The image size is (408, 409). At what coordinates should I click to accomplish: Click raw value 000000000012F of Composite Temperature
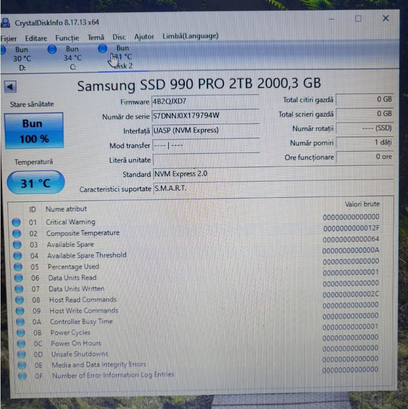[x=351, y=228]
